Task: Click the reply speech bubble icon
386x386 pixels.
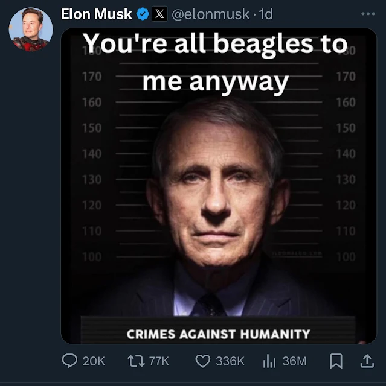Action: click(69, 361)
